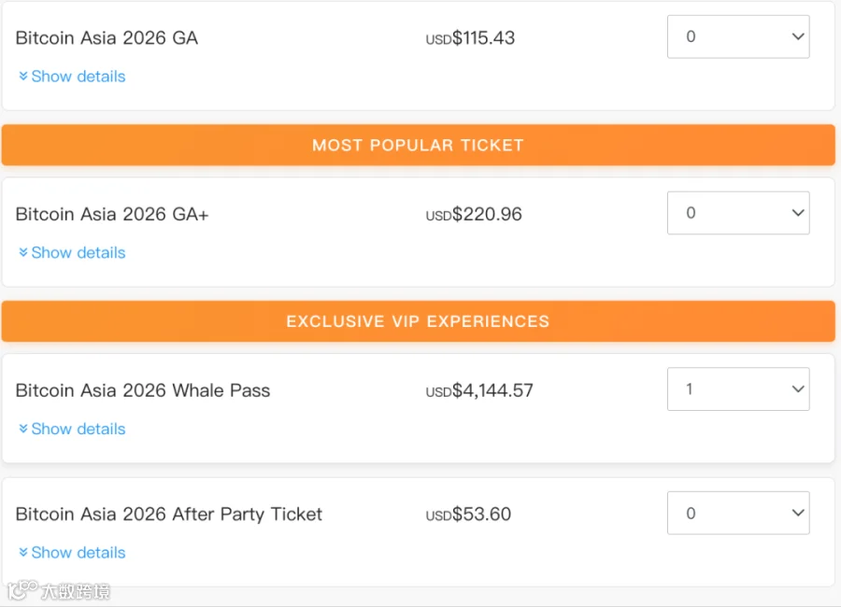The height and width of the screenshot is (607, 841).
Task: Open quantity dropdown for Bitcoin Asia 2026 GA
Action: coord(738,36)
